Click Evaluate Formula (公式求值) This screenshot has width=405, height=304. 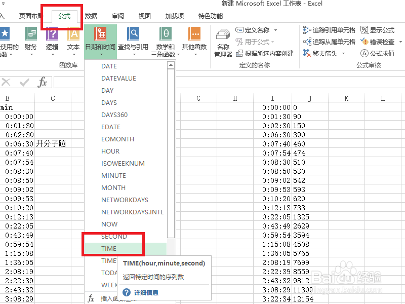[377, 54]
